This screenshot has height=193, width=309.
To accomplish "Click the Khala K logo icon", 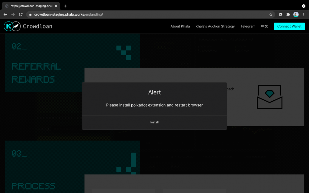I will coord(8,26).
